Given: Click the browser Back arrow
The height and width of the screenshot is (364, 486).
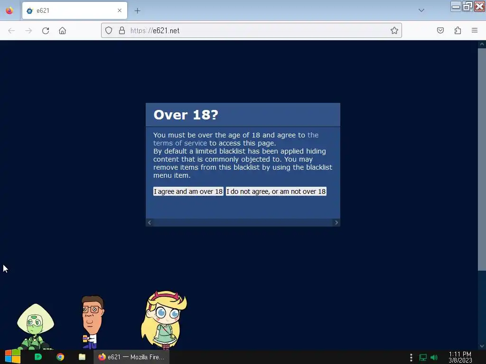Looking at the screenshot, I should pyautogui.click(x=11, y=30).
